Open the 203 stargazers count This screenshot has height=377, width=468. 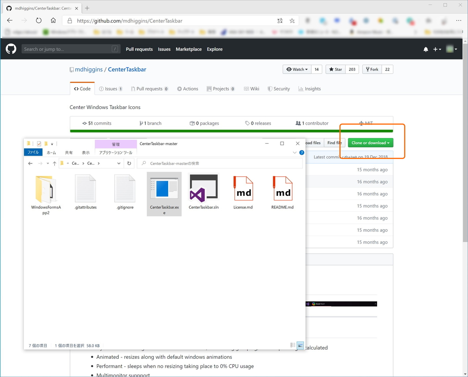(352, 69)
